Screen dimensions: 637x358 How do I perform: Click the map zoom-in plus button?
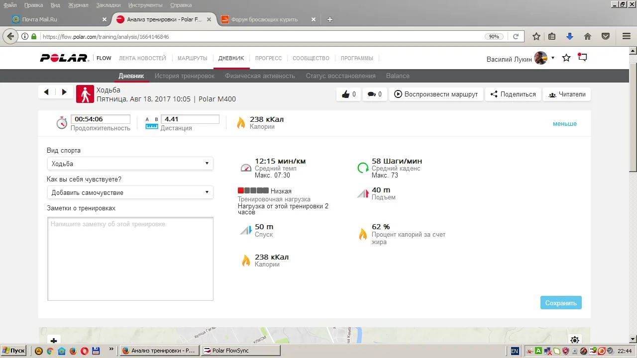coord(54,341)
